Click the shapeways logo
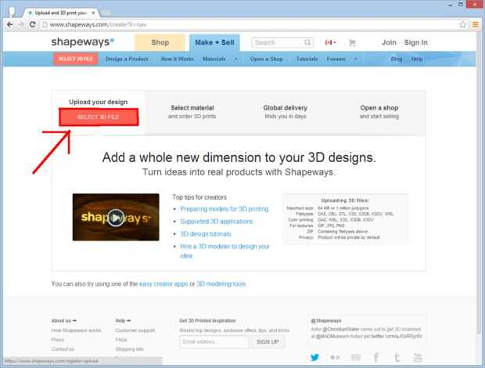 (83, 41)
